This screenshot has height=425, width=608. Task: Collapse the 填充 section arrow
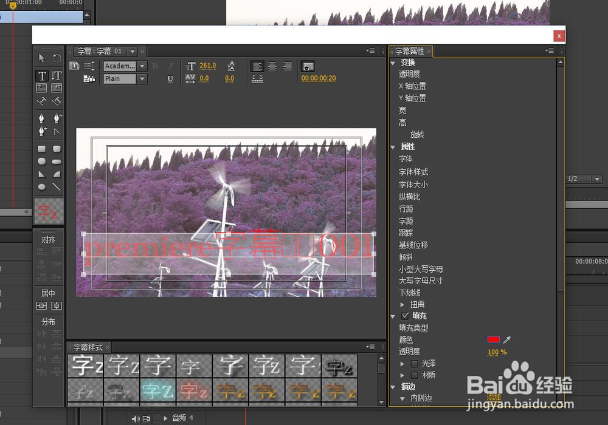click(x=393, y=316)
